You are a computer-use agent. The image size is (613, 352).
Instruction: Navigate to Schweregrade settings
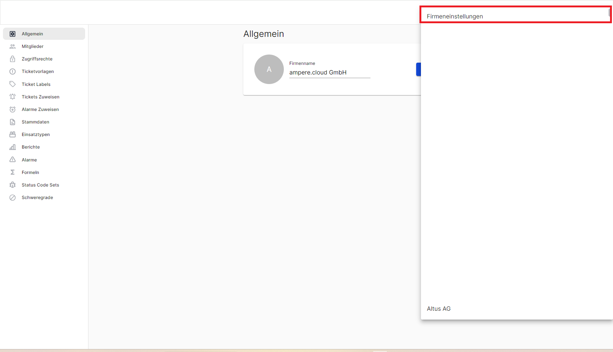click(37, 198)
